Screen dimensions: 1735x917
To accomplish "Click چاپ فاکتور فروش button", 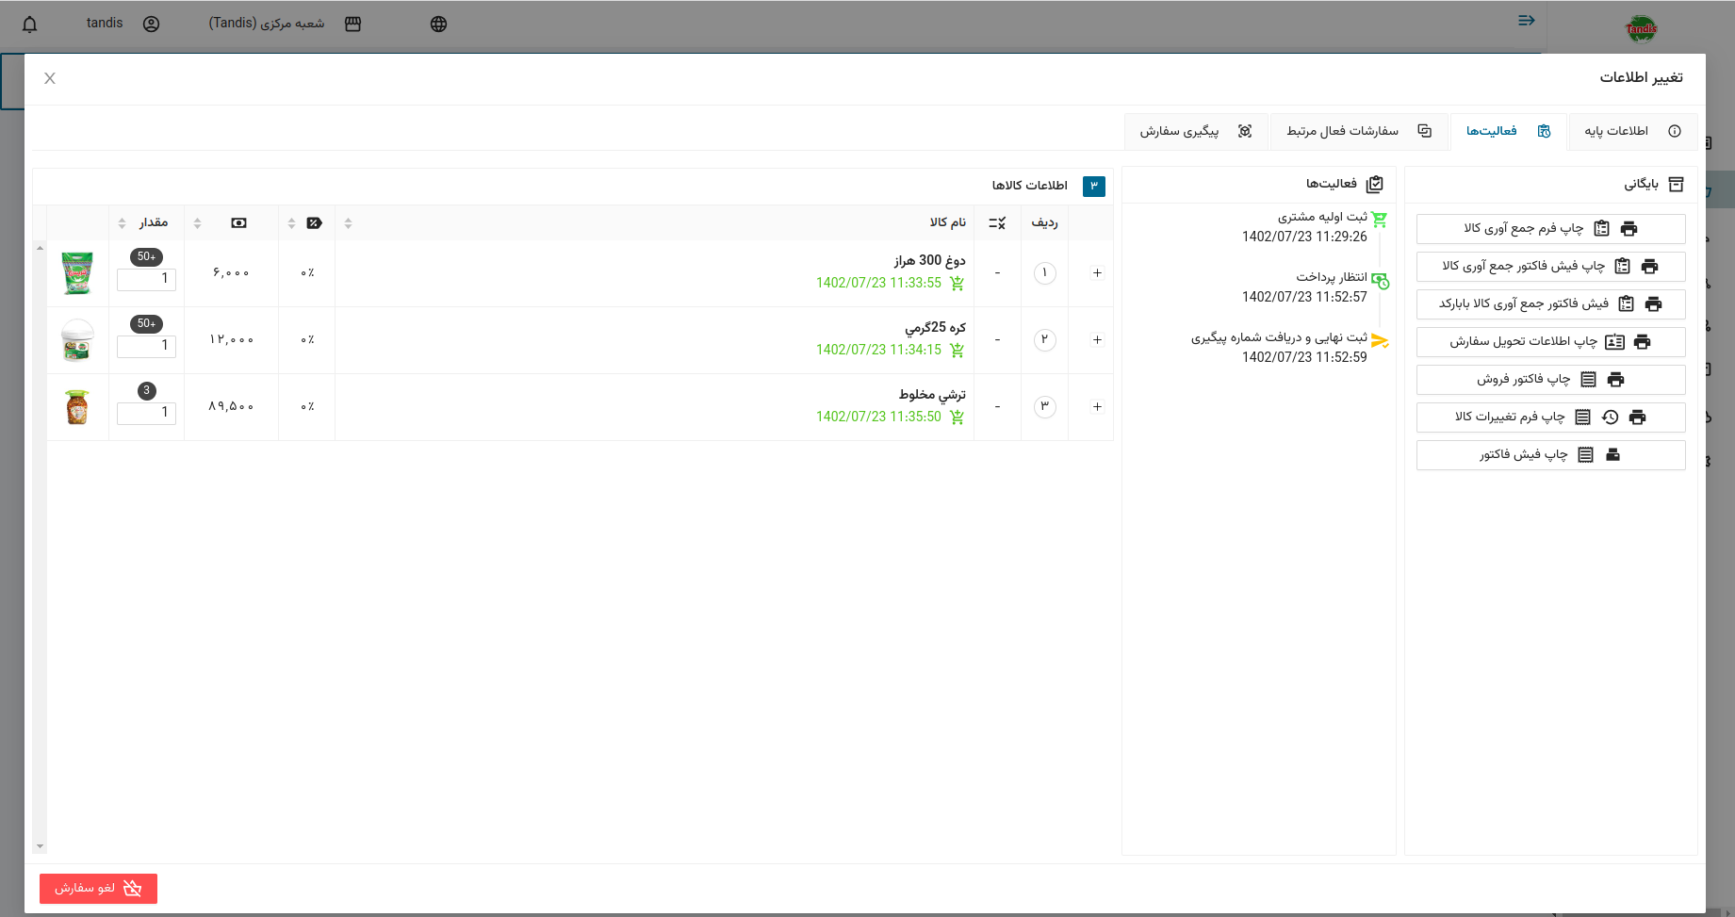I will [1550, 380].
